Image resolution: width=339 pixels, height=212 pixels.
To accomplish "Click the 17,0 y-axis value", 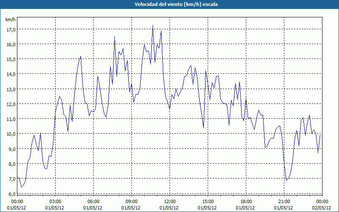I will pos(11,30).
